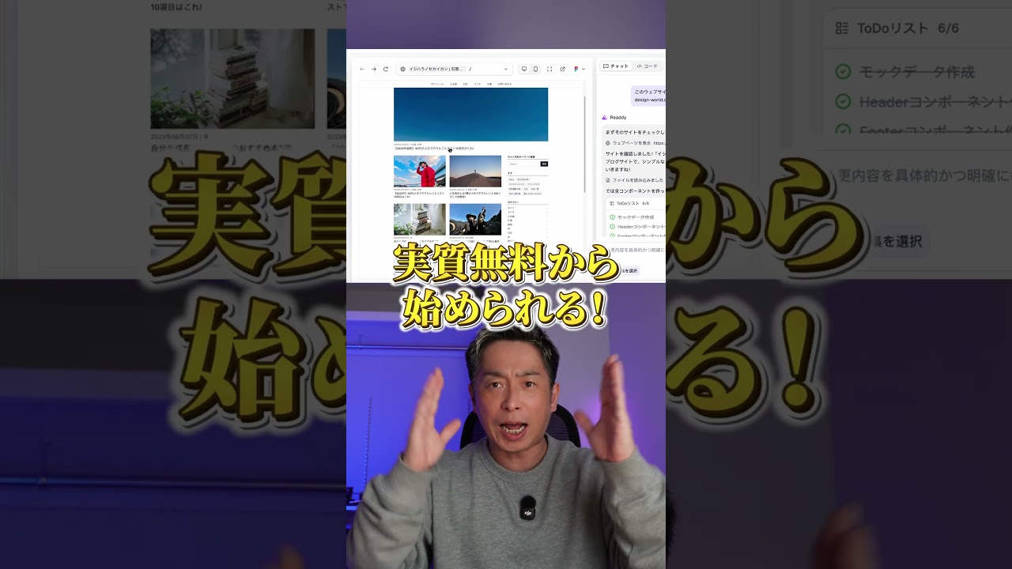
Task: Go forward with the preview forward arrow
Action: tap(374, 69)
